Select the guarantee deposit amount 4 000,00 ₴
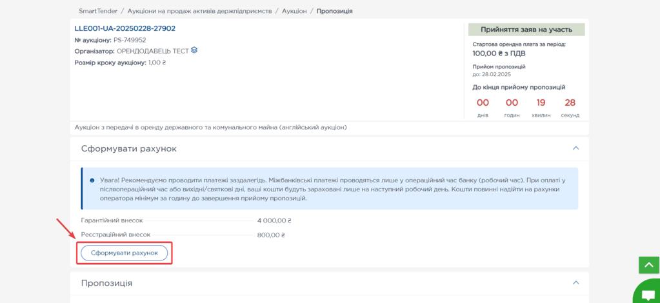The width and height of the screenshot is (660, 303). (x=274, y=220)
